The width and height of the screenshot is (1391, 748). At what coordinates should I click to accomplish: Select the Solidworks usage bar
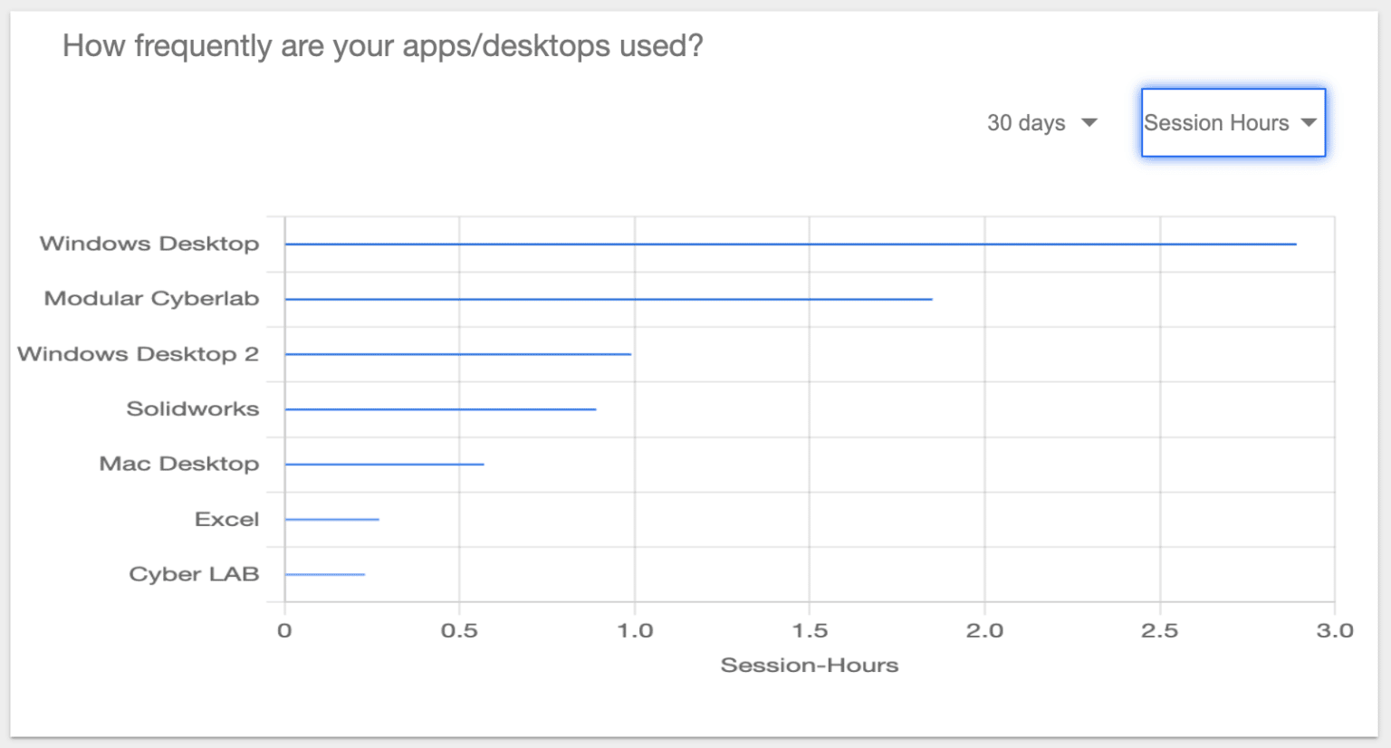(440, 409)
